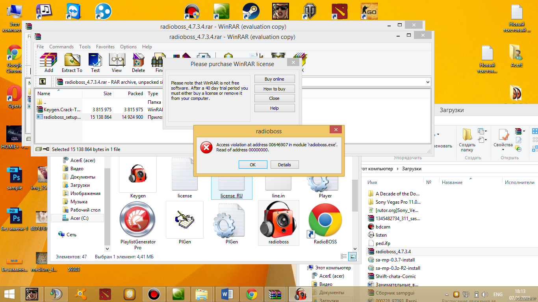Open Tools menu in WinRAR
The image size is (538, 302).
tap(85, 46)
